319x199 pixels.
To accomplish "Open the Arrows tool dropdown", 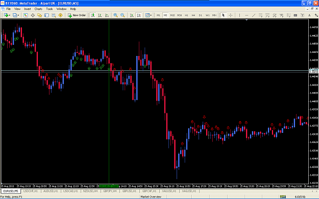I will point(316,15).
